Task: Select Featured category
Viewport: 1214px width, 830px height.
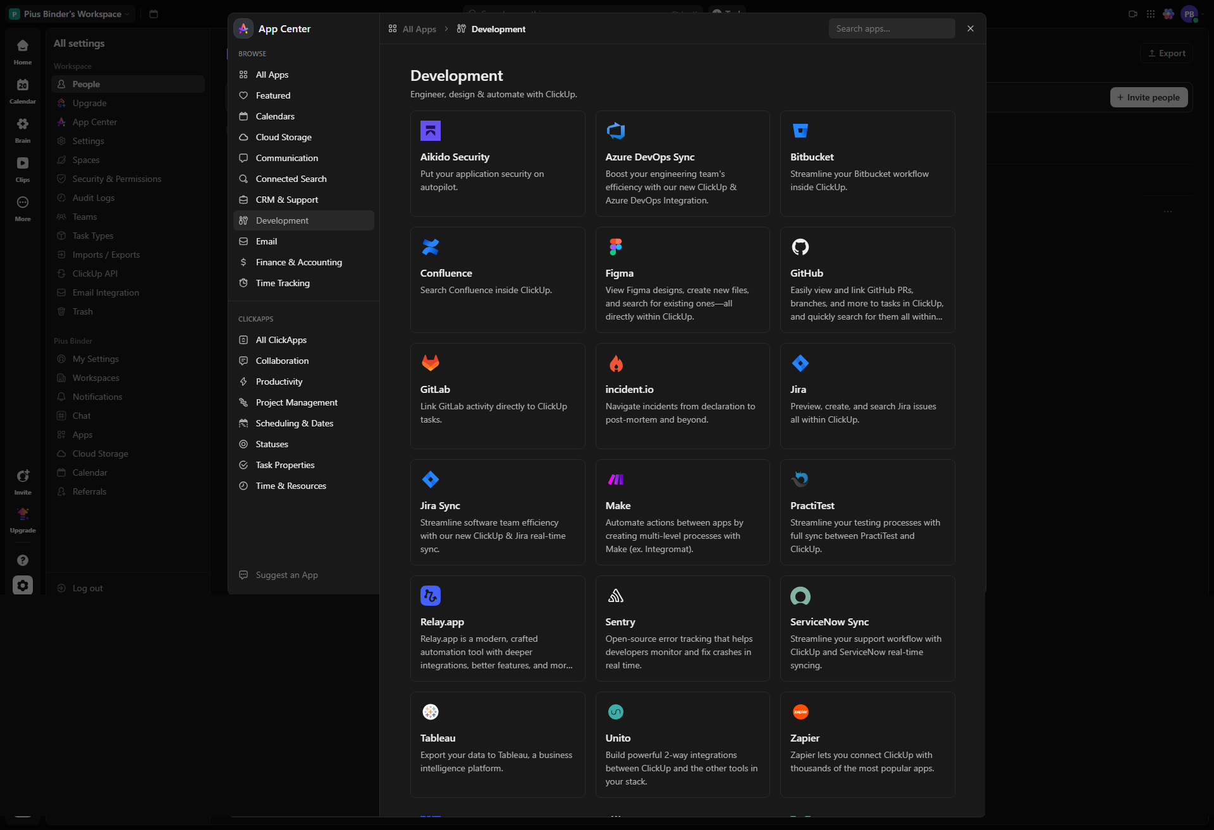Action: click(x=303, y=95)
